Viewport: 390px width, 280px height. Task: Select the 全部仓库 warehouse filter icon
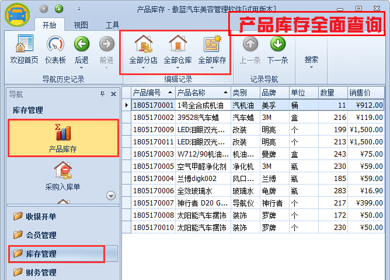[x=177, y=45]
